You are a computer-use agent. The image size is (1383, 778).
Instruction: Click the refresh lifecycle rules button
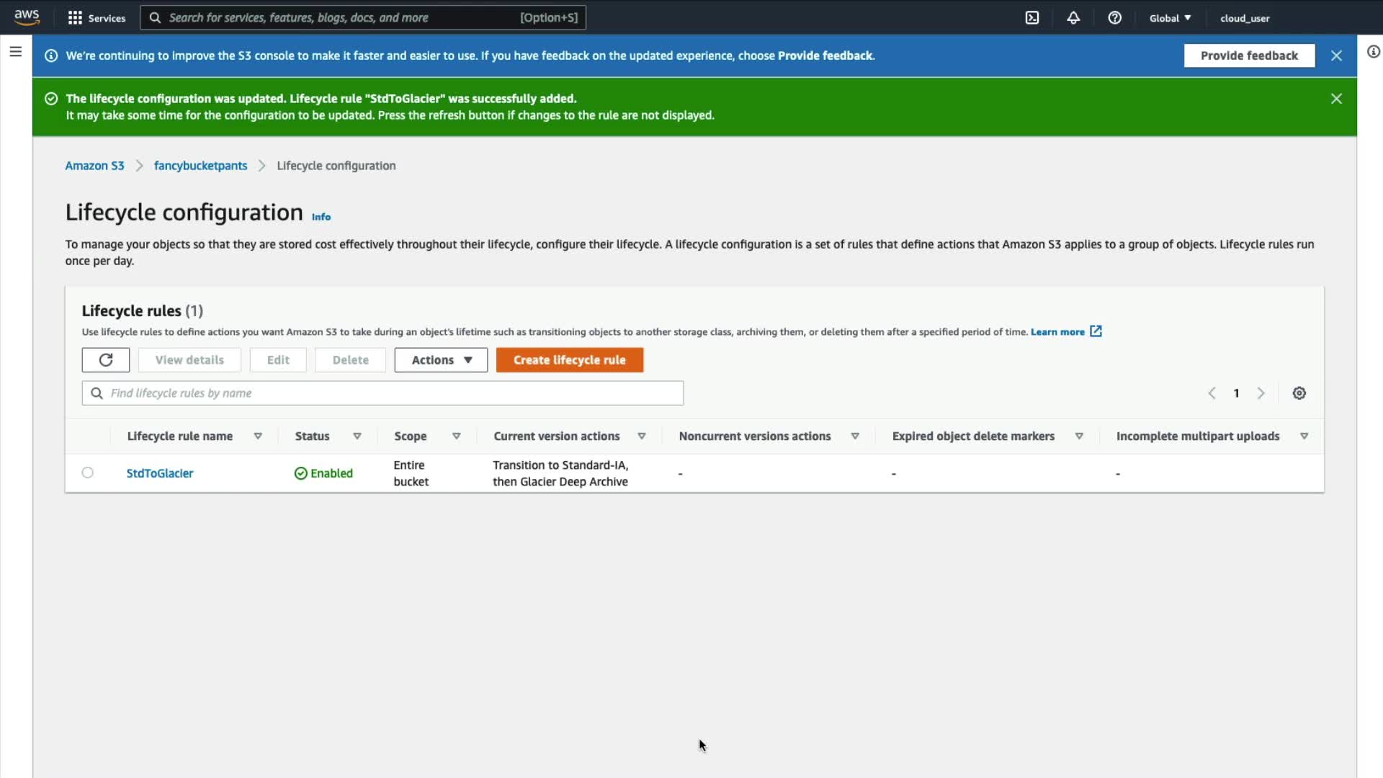pos(106,360)
